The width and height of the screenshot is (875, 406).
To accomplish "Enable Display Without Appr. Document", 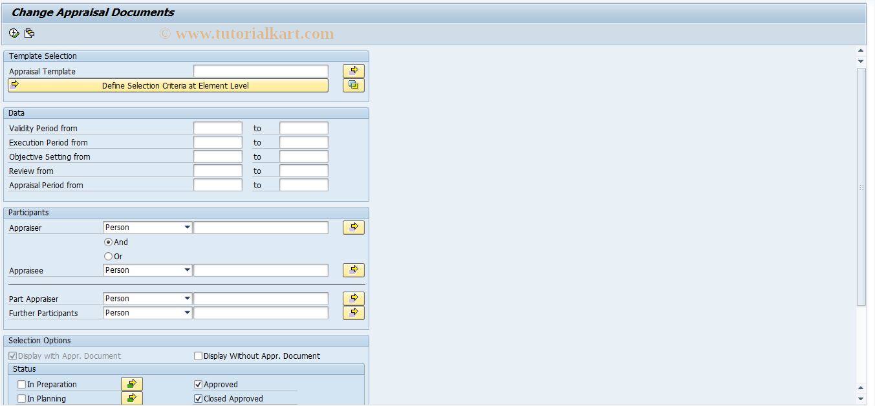I will coord(198,355).
